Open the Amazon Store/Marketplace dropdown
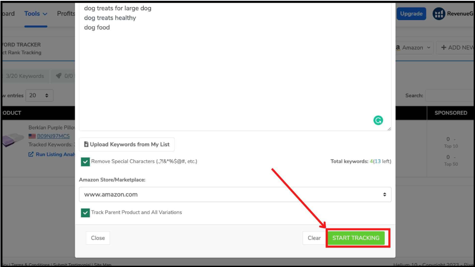The width and height of the screenshot is (475, 267). click(x=235, y=194)
